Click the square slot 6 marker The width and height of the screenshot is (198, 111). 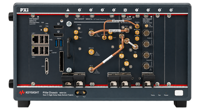[x=125, y=10]
